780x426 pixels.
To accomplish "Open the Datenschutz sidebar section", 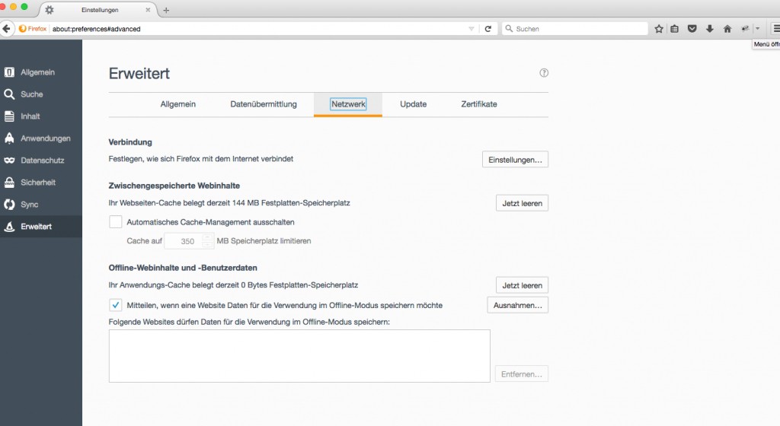I will pyautogui.click(x=42, y=161).
